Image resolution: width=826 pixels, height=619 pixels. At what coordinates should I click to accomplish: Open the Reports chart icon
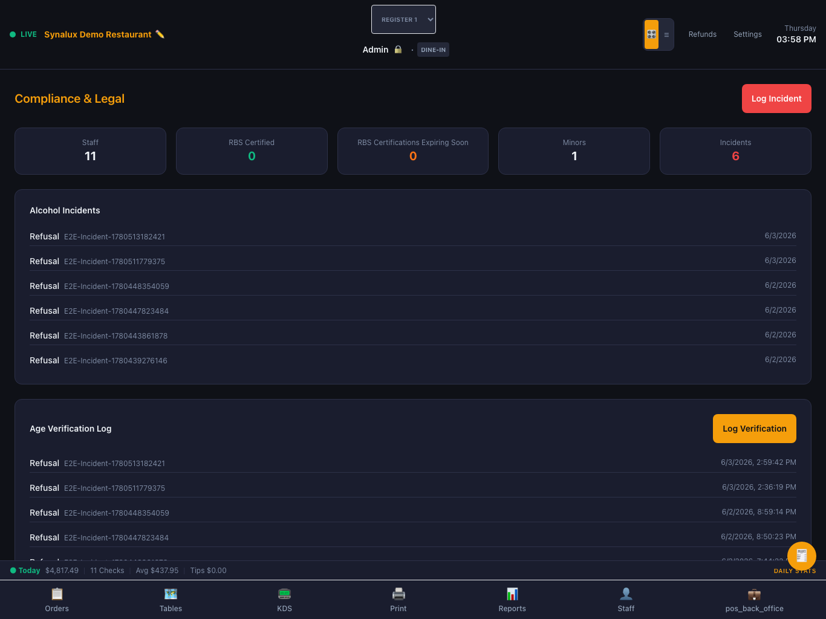[x=512, y=594]
